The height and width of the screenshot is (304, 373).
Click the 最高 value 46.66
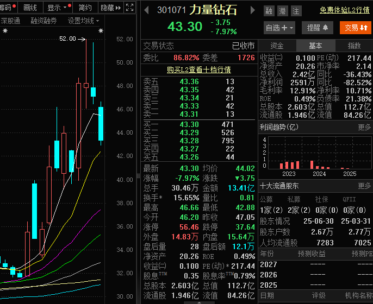pos(189,207)
